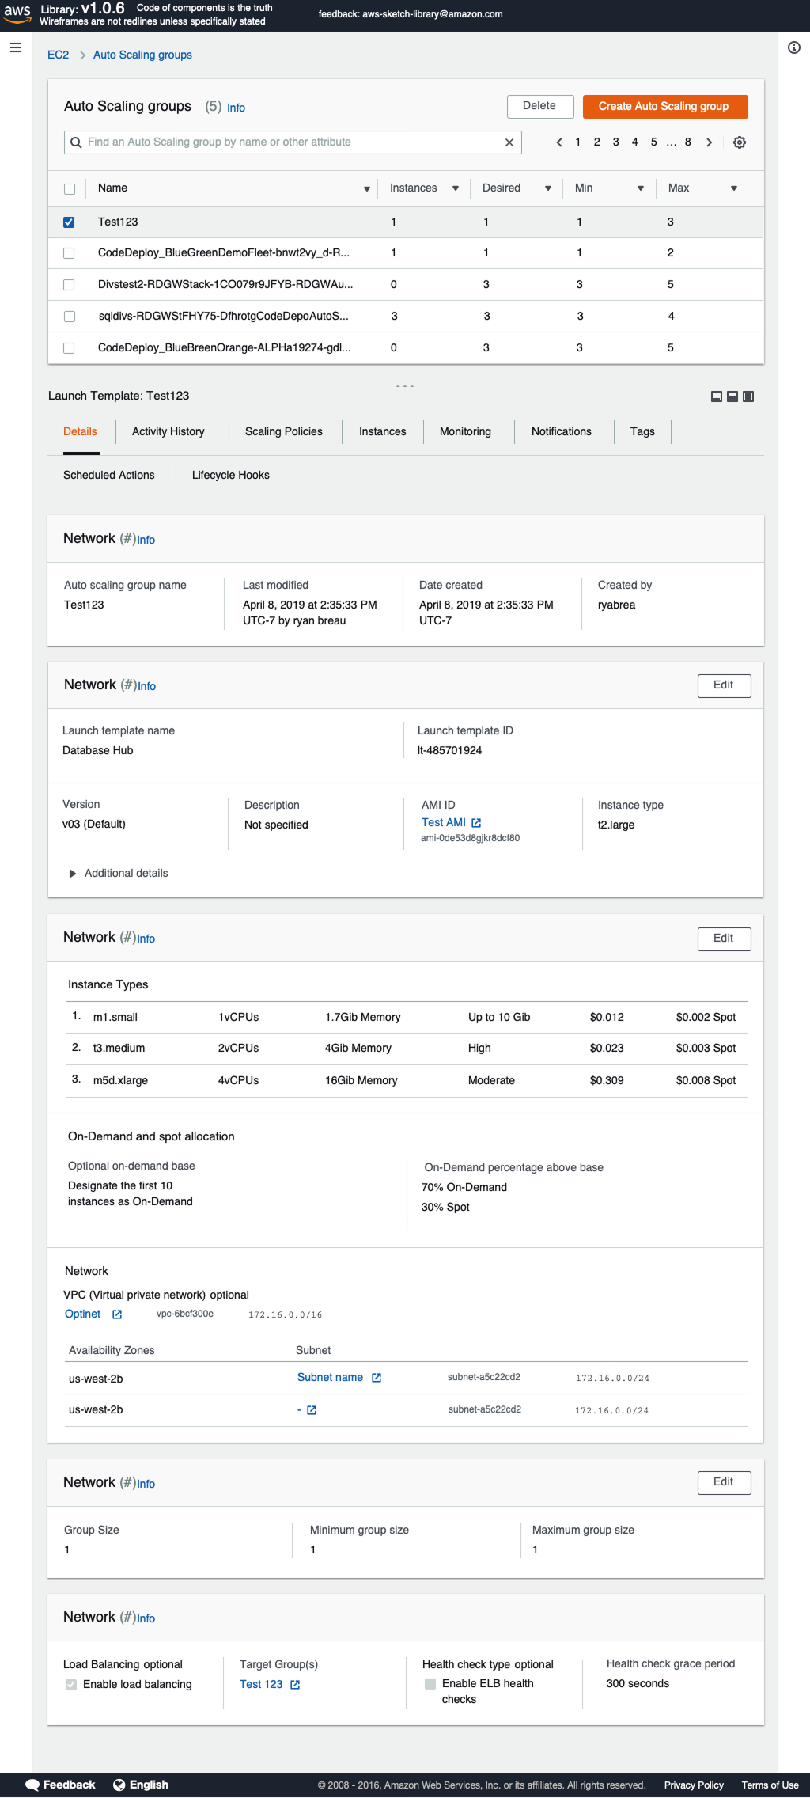The height and width of the screenshot is (1798, 810).
Task: Check the sqldivs-RDGWStFHY75 row checkbox
Action: pos(70,317)
